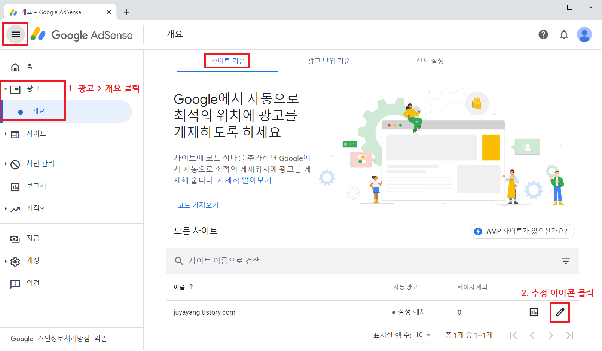
Task: Click the edit pencil for juyayang.tistory.com
Action: (560, 312)
